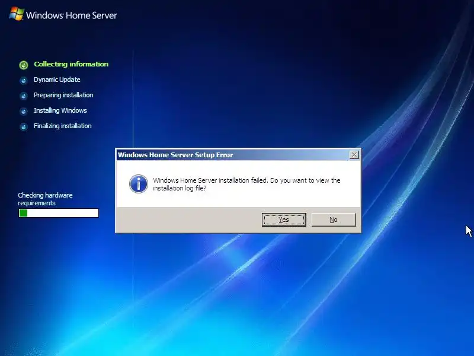Close the Setup Error dialog
The image size is (474, 356).
(354, 155)
